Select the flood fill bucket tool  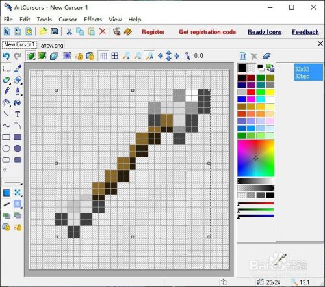pyautogui.click(x=18, y=102)
